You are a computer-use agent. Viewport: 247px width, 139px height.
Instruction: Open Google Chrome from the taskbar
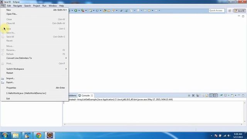39,136
